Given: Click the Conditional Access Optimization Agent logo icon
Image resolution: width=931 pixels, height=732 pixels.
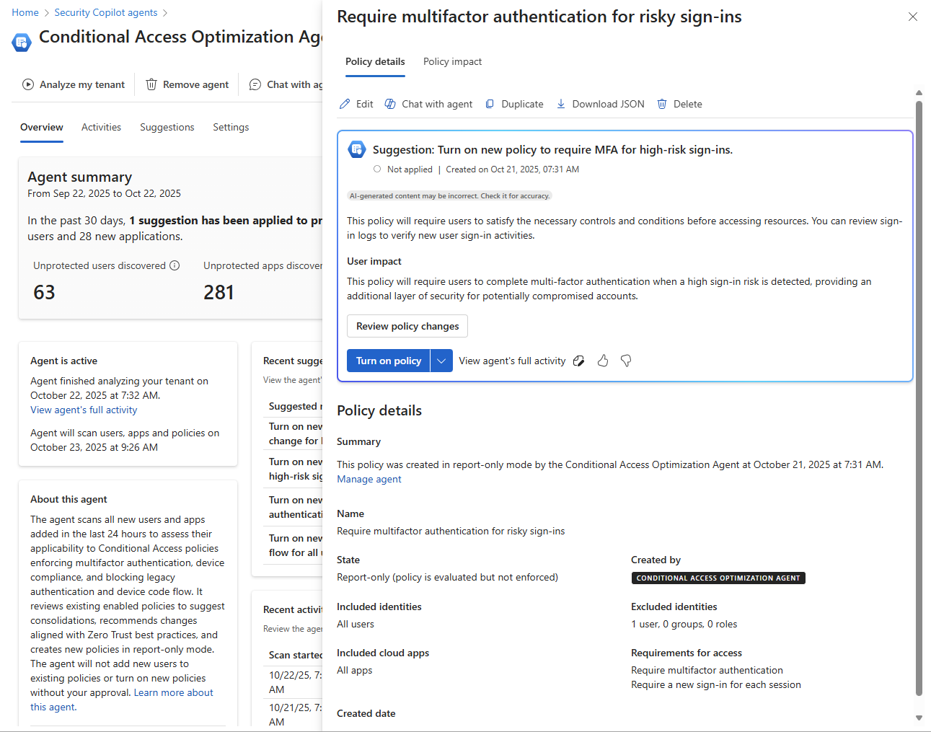Looking at the screenshot, I should click(22, 43).
